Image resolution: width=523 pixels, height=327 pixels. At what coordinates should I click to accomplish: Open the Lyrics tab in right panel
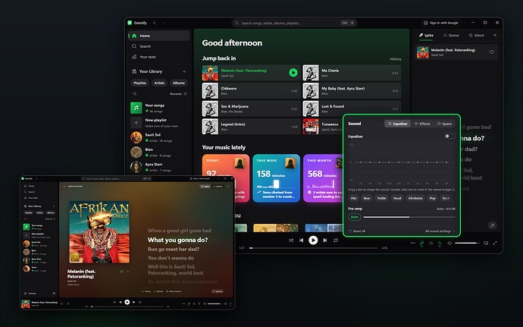pos(426,35)
